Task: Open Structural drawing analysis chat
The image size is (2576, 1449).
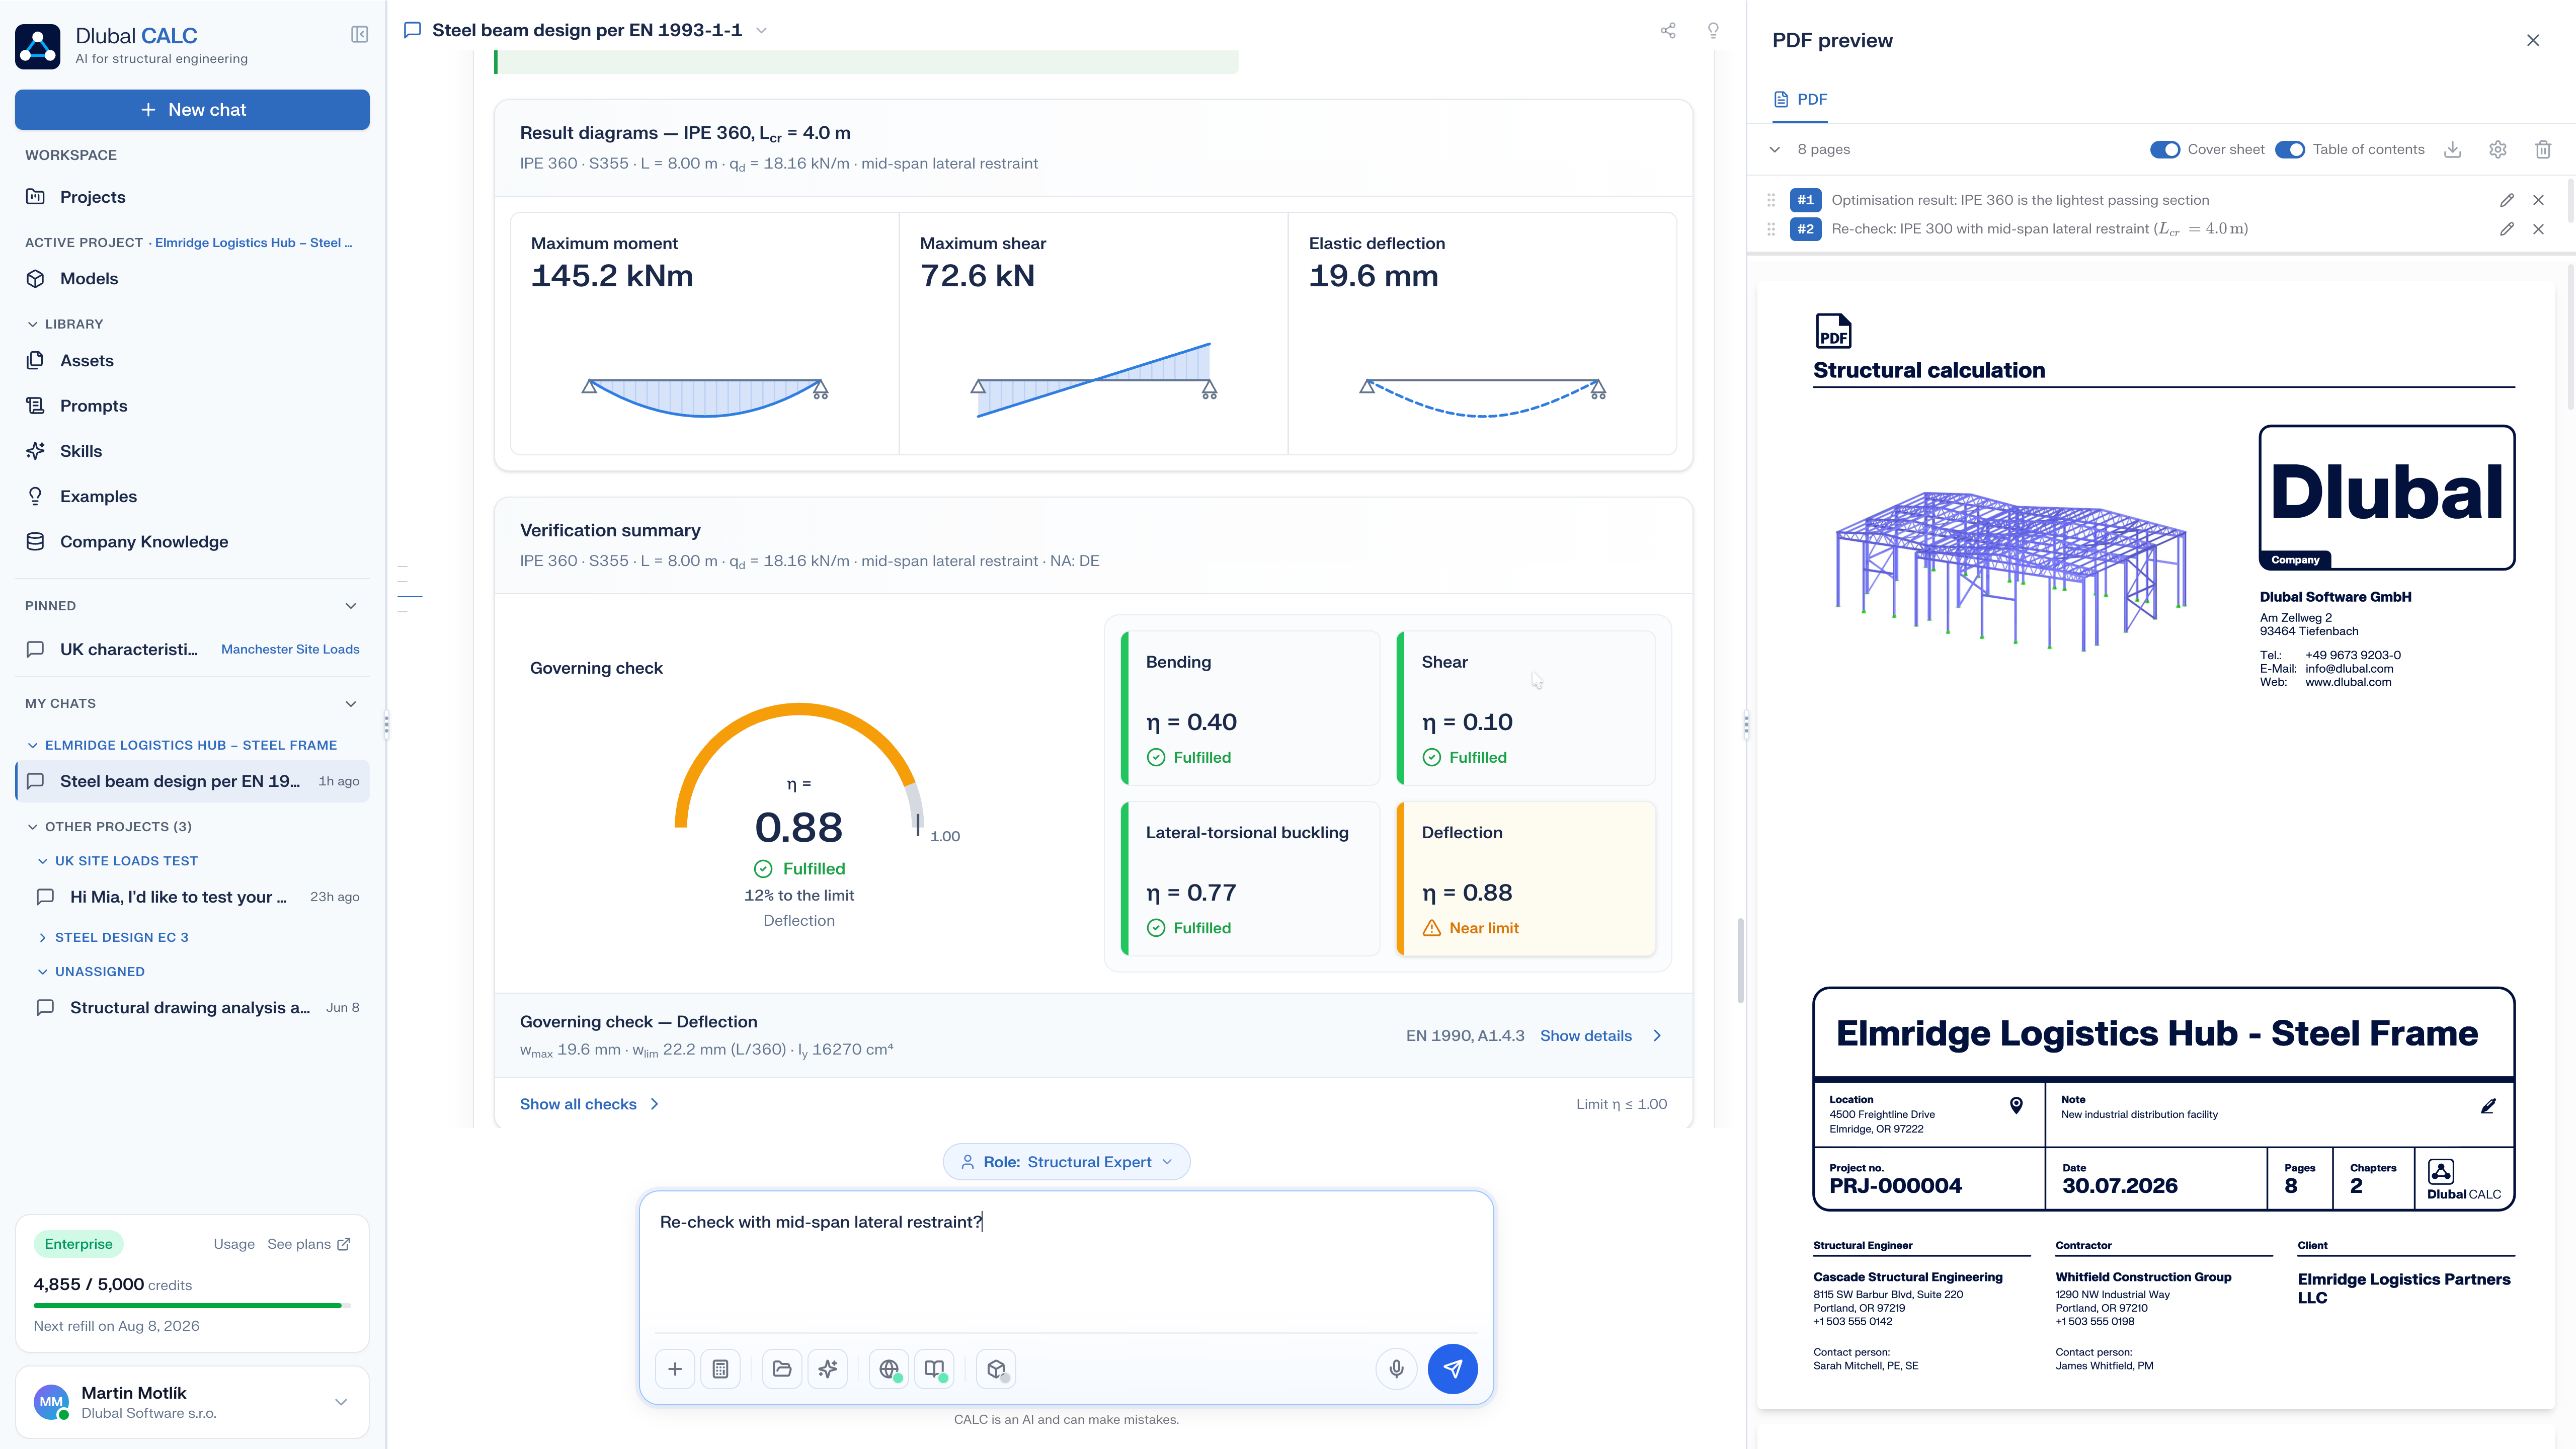Action: [197, 1008]
